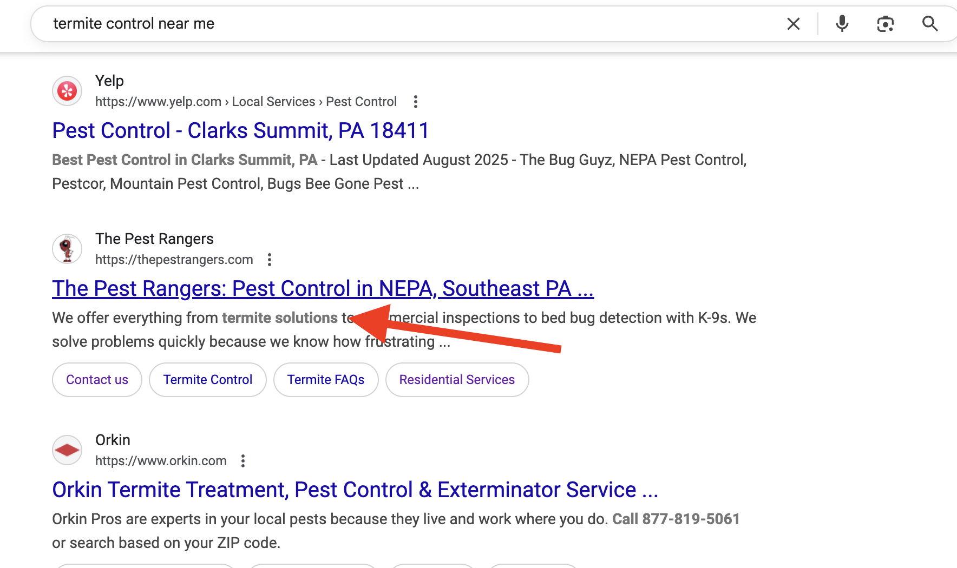Open Residential Services sitelink

pyautogui.click(x=457, y=380)
